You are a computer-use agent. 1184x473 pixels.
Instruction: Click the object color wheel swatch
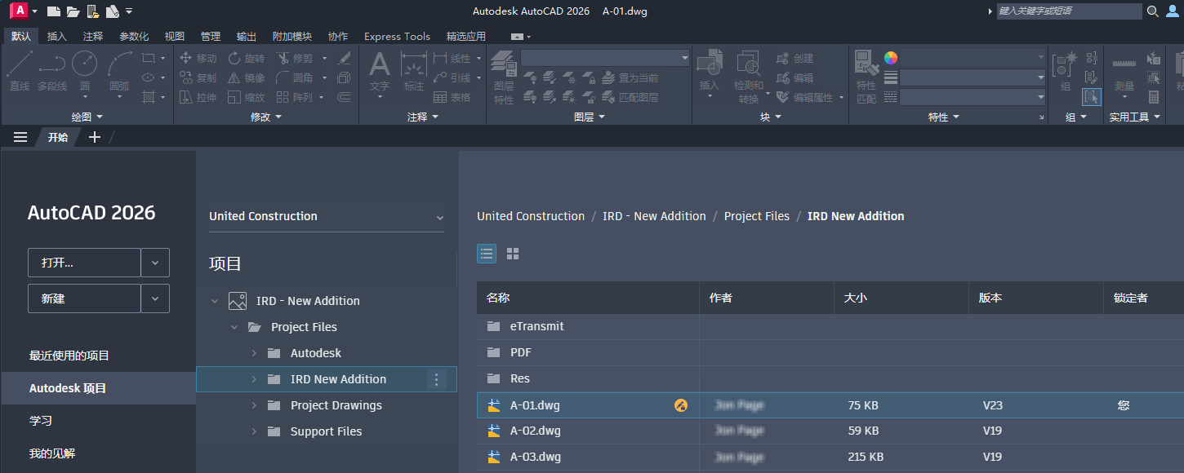coord(891,58)
